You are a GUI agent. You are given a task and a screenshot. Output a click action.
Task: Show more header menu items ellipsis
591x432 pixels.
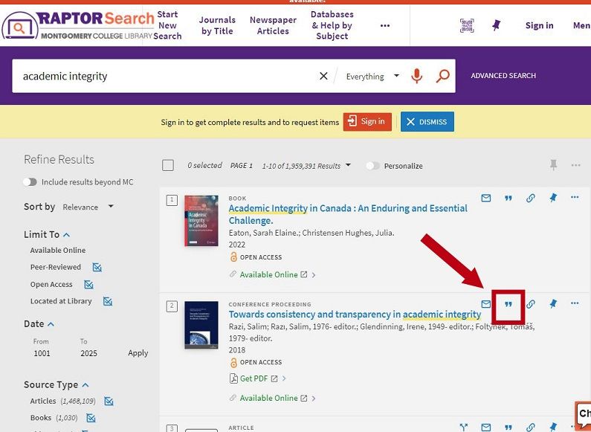(x=385, y=25)
